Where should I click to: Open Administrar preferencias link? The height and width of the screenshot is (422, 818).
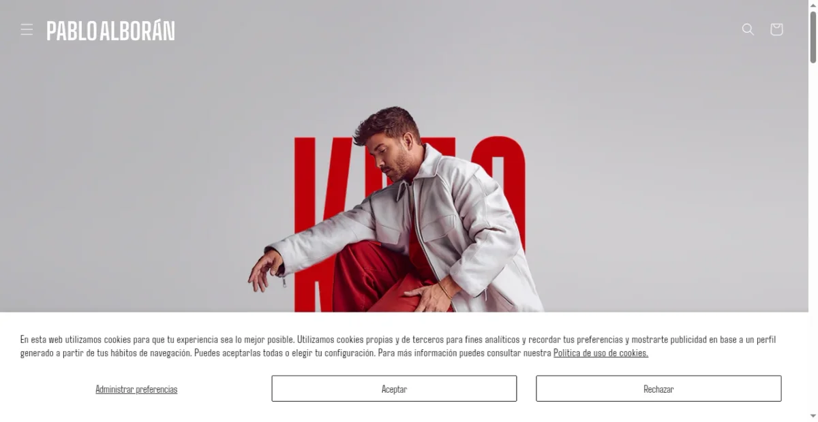tap(136, 389)
